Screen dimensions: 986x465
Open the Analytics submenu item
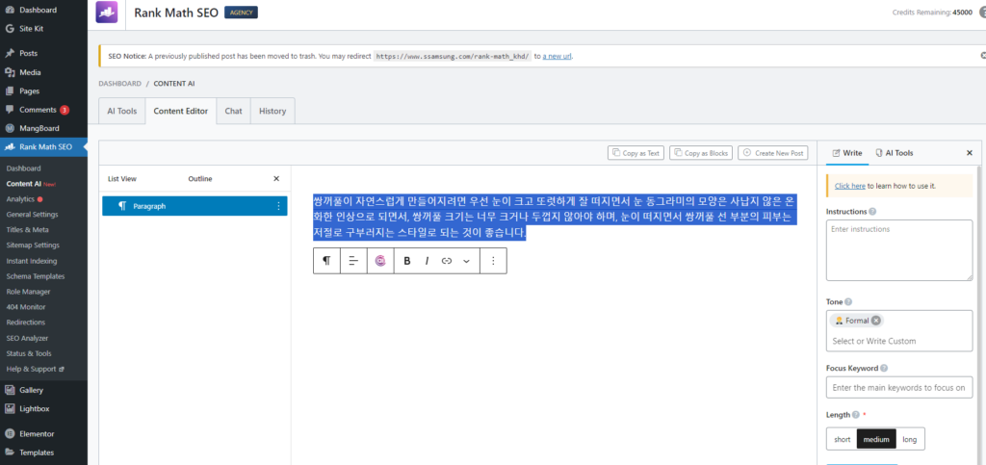24,199
